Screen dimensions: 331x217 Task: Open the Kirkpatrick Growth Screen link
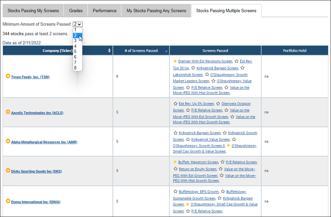click(243, 133)
